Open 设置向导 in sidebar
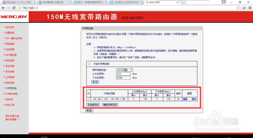This screenshot has height=138, width=253. point(10,33)
